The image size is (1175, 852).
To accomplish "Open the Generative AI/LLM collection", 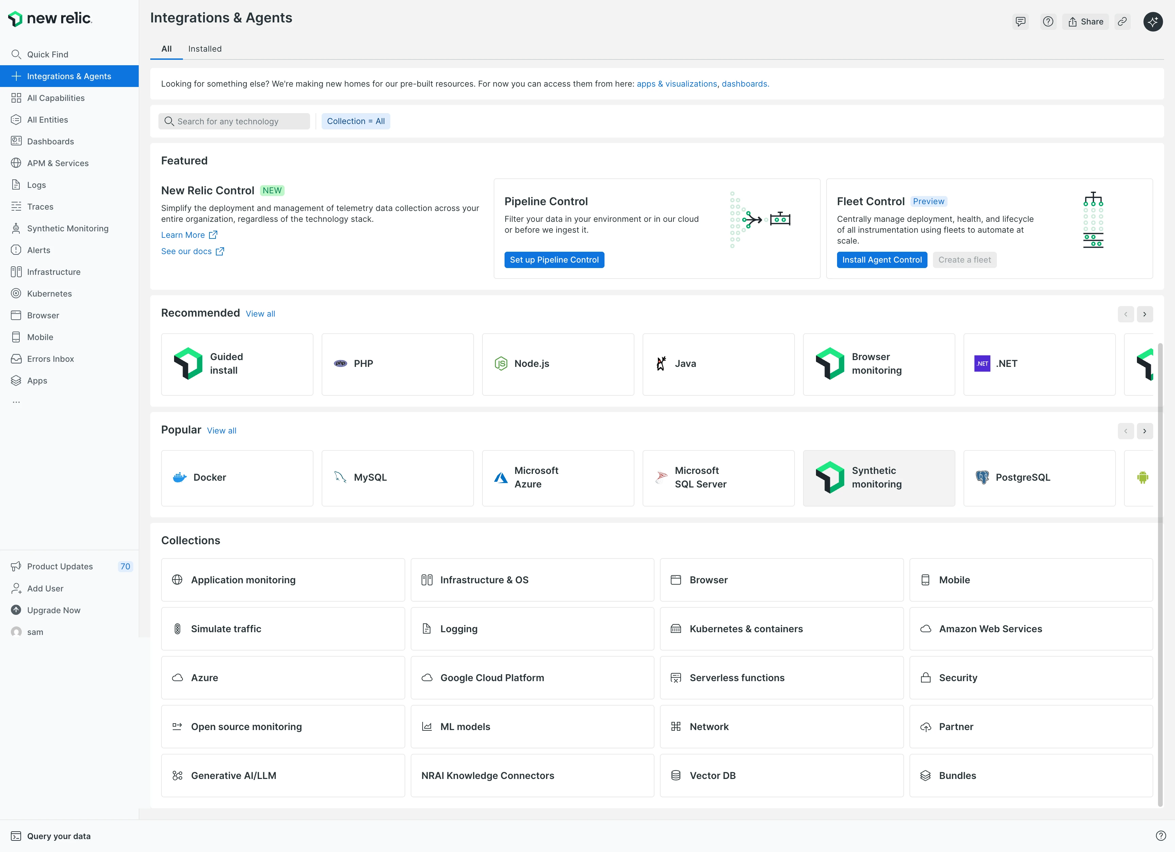I will (x=283, y=775).
